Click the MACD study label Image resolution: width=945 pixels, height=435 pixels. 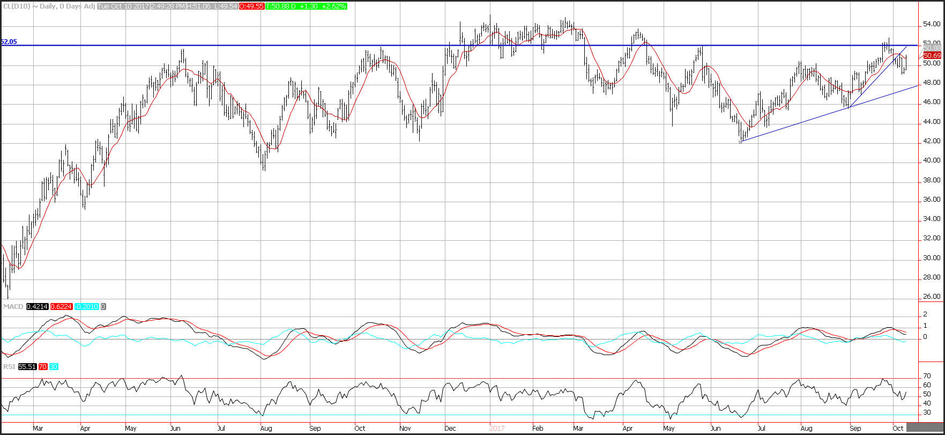[12, 307]
